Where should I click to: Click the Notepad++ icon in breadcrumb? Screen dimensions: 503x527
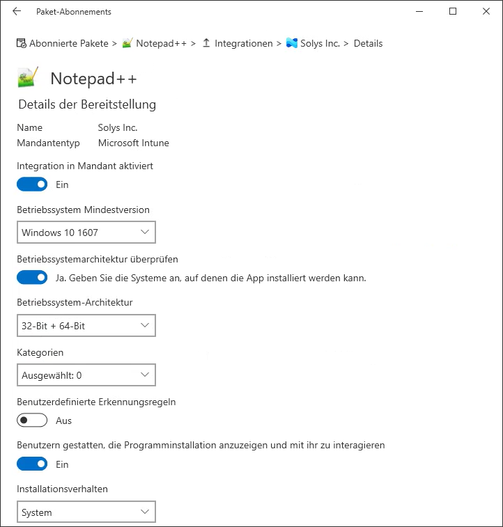tap(127, 43)
